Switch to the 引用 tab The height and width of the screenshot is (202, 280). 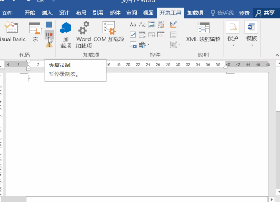[98, 13]
